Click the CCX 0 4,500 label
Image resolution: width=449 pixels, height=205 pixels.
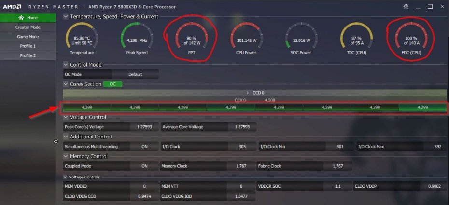[254, 100]
